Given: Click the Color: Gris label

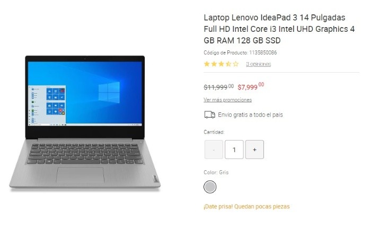Looking at the screenshot, I should pos(216,172).
